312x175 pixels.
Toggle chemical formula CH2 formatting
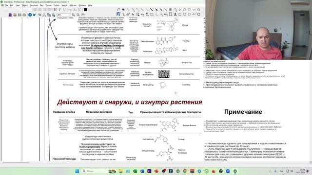click(x=70, y=10)
